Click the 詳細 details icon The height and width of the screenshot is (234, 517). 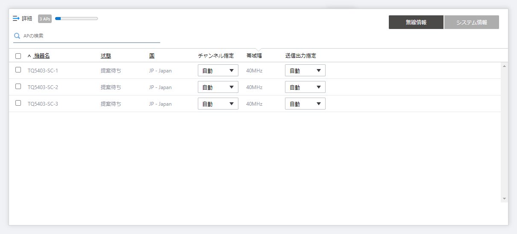[x=16, y=18]
